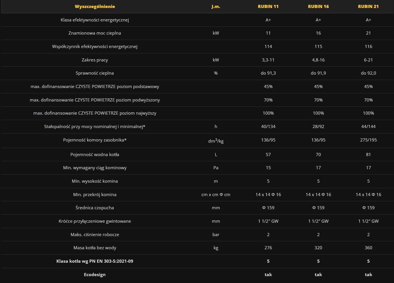Click the '%' unit in Sprawność cieplna row
394x283 pixels.
216,73
